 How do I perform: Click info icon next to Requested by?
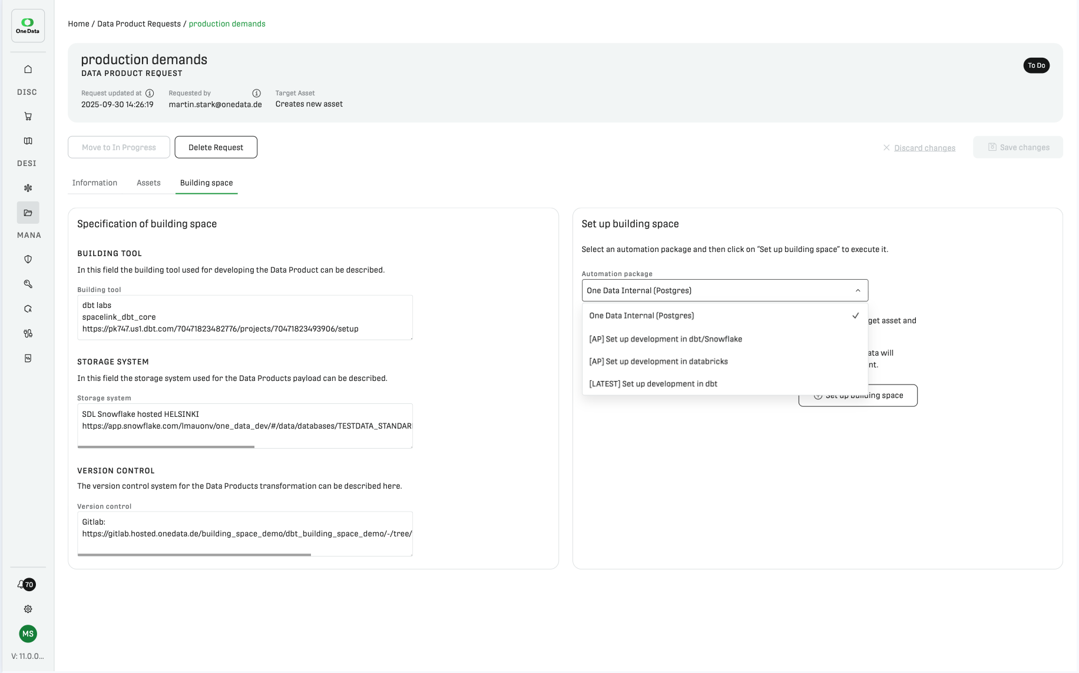point(256,93)
